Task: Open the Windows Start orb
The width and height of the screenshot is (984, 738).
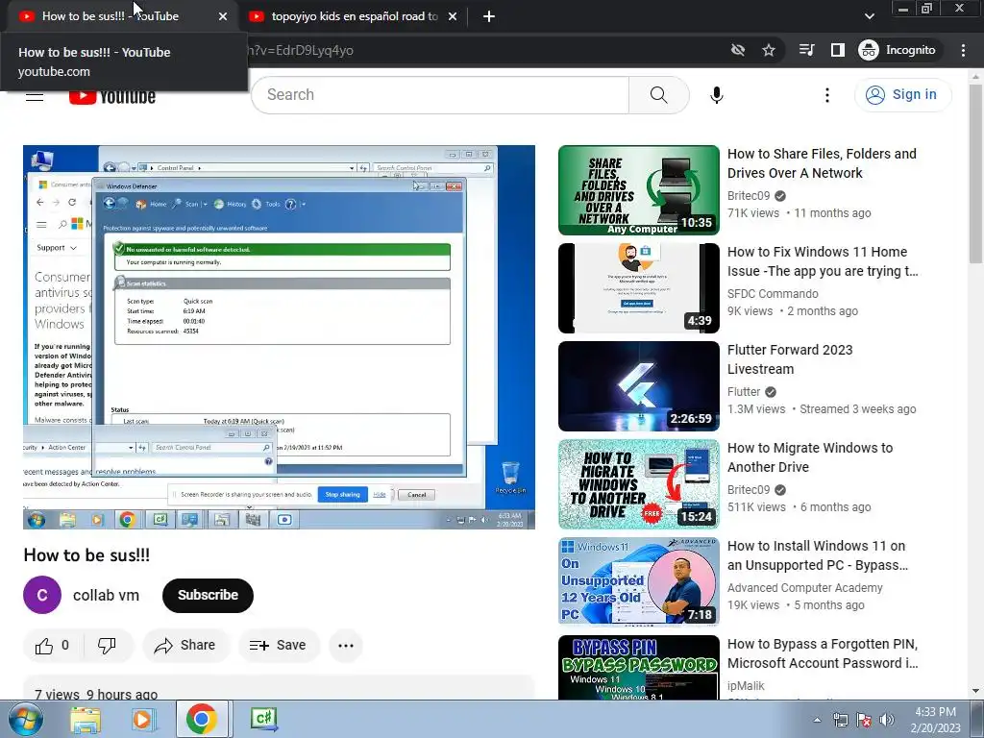Action: pos(26,719)
